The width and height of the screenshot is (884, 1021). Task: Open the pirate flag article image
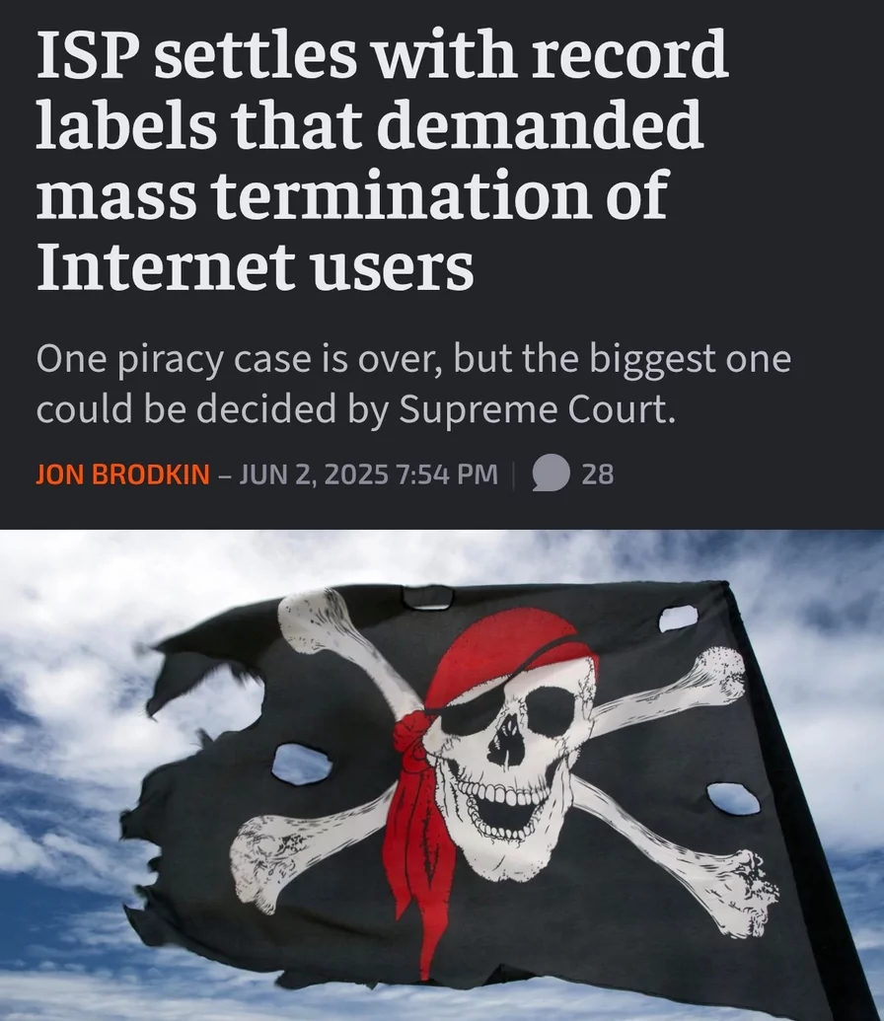(x=442, y=774)
